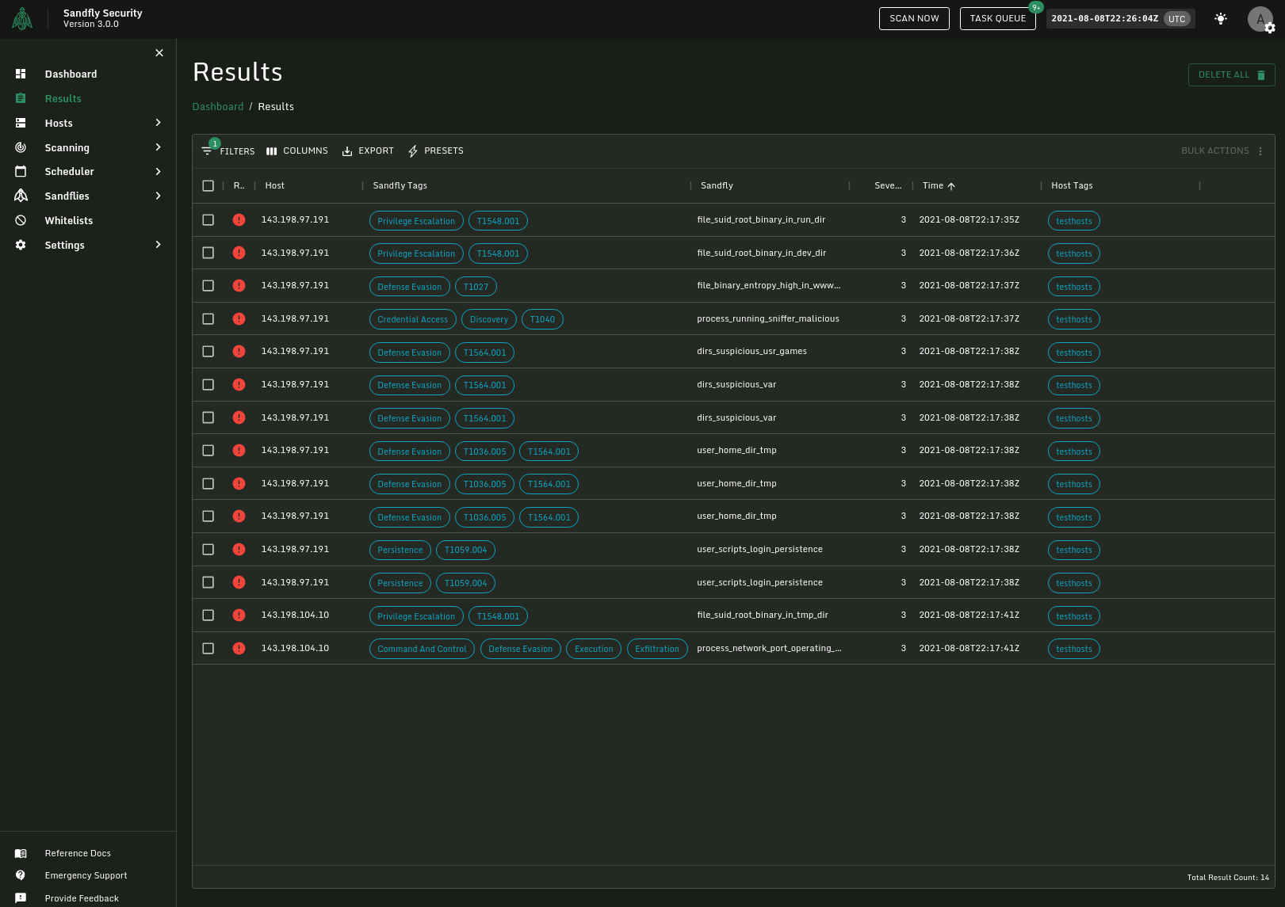
Task: Expand the Sandflies chevron
Action: pyautogui.click(x=159, y=196)
